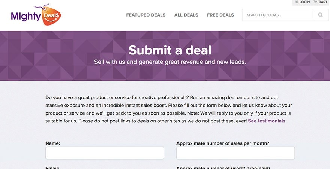Click the login arrow icon
This screenshot has height=169, width=330.
pos(296,2)
